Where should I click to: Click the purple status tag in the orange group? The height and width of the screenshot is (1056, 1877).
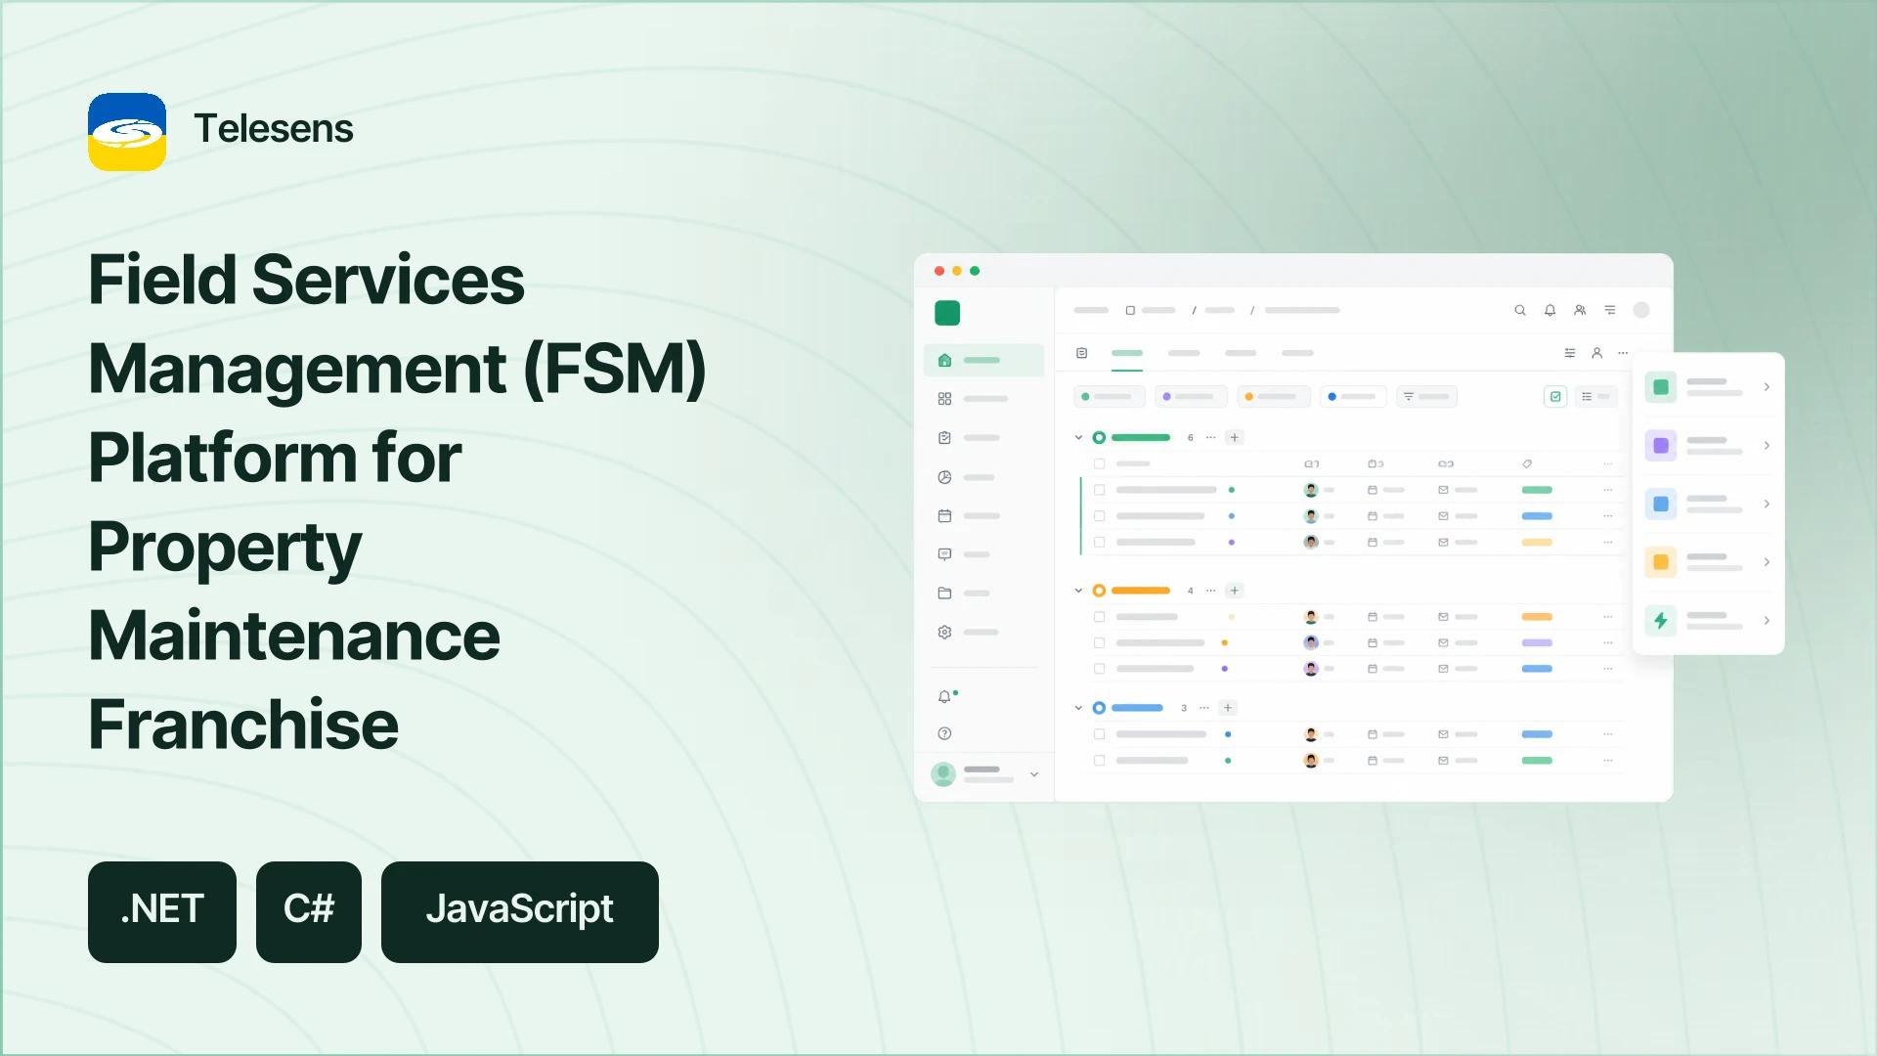click(x=1537, y=642)
